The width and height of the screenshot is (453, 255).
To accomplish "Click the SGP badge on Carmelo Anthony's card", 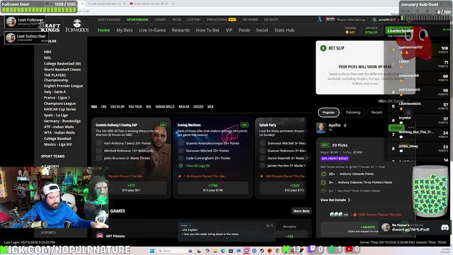I will pos(163,125).
